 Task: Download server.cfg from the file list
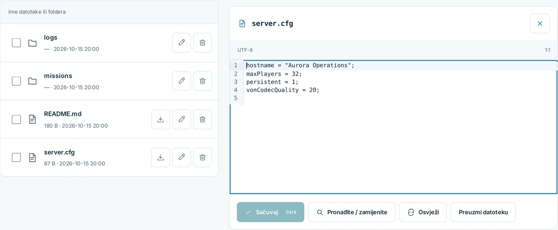(x=160, y=157)
